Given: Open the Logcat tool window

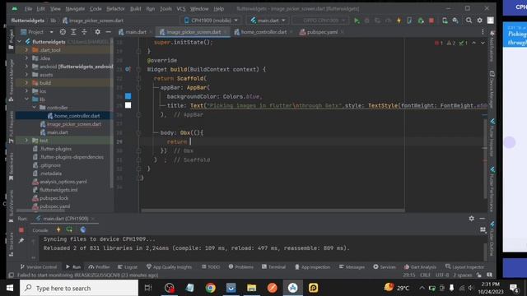Looking at the screenshot, I should [128, 266].
